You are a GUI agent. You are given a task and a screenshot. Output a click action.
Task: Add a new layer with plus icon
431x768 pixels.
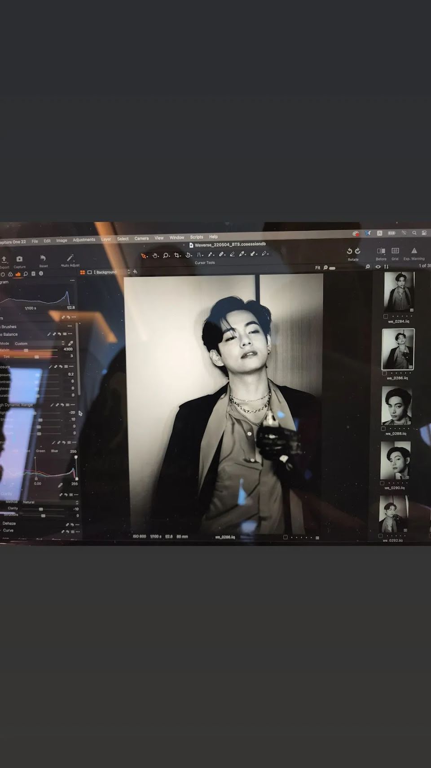[135, 271]
